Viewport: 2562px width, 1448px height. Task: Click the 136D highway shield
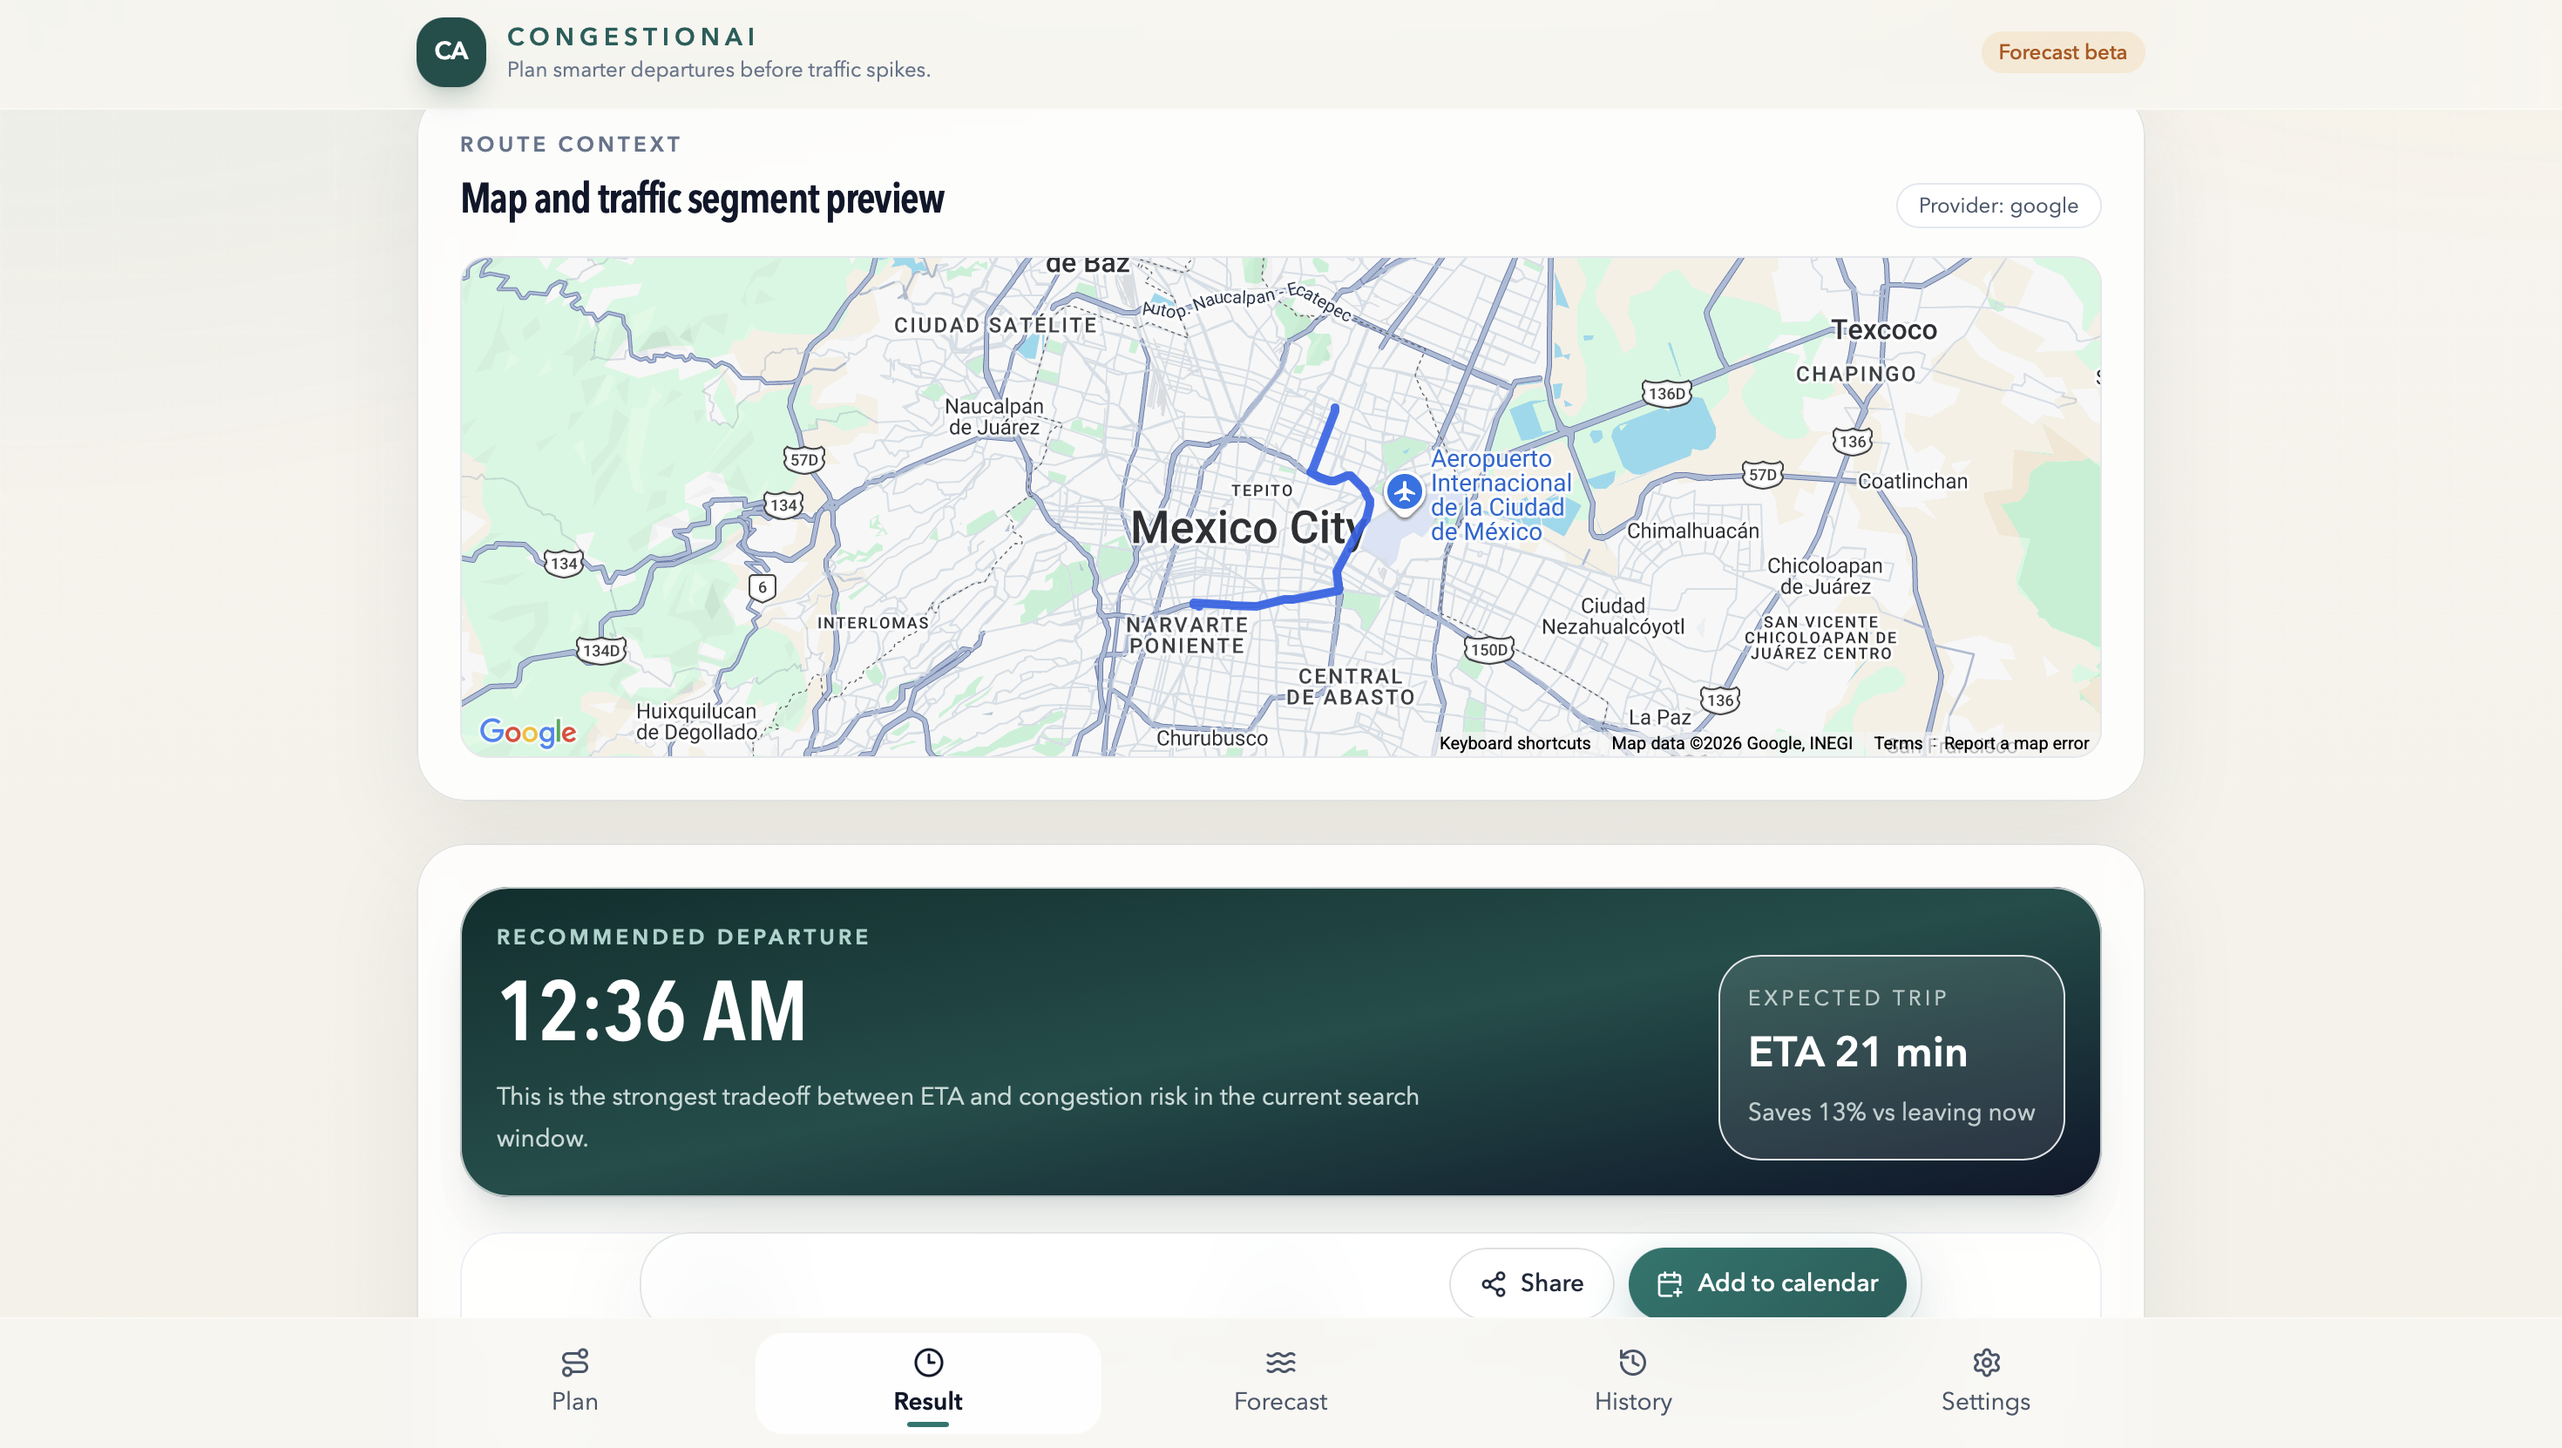1666,393
